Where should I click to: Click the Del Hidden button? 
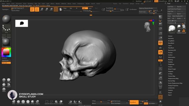point(153,103)
